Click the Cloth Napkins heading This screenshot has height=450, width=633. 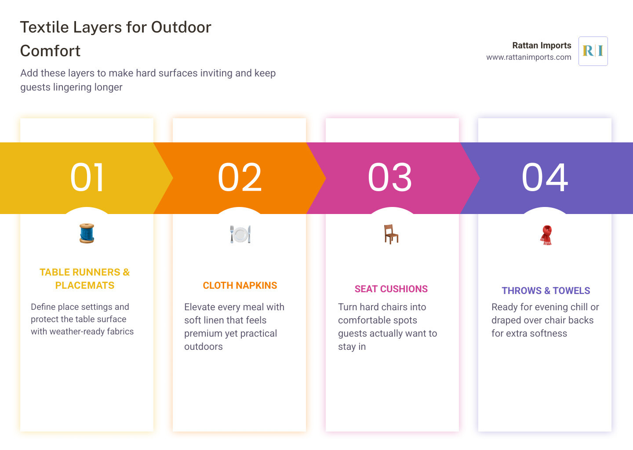240,285
